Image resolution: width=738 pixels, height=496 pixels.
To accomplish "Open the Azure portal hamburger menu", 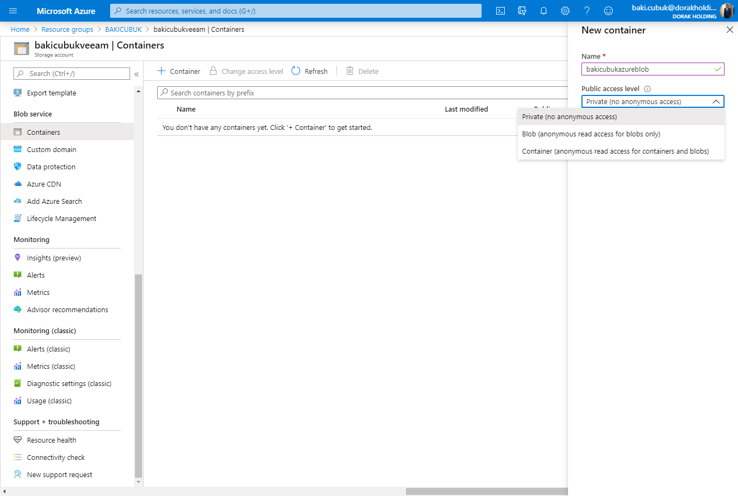I will [x=13, y=11].
